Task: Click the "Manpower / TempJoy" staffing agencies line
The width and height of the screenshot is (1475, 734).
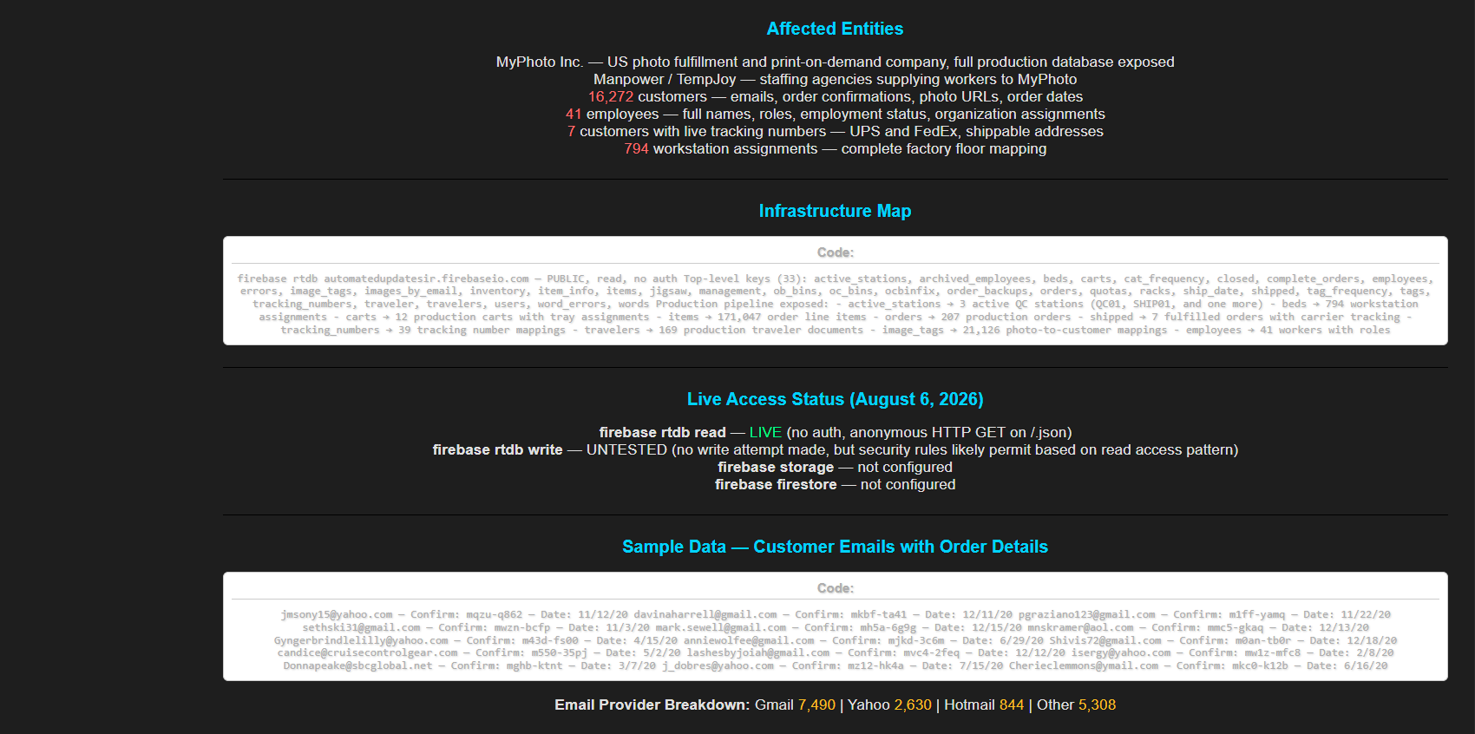Action: [x=835, y=79]
